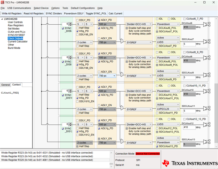Click the SDCLKout11 output buffer symbol

click(x=207, y=108)
